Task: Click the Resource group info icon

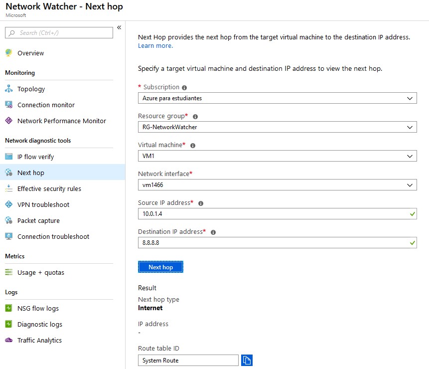Action: (195, 117)
